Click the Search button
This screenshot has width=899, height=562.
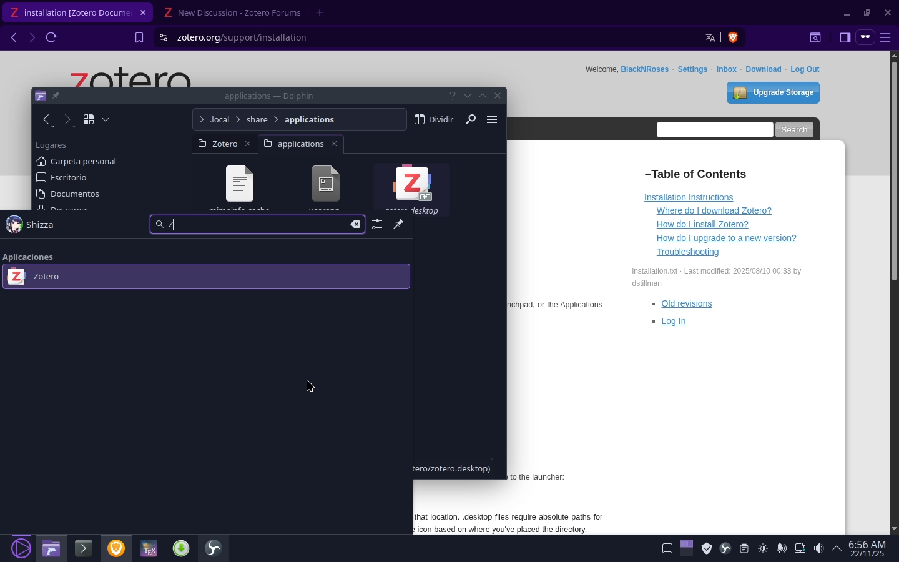coord(795,130)
